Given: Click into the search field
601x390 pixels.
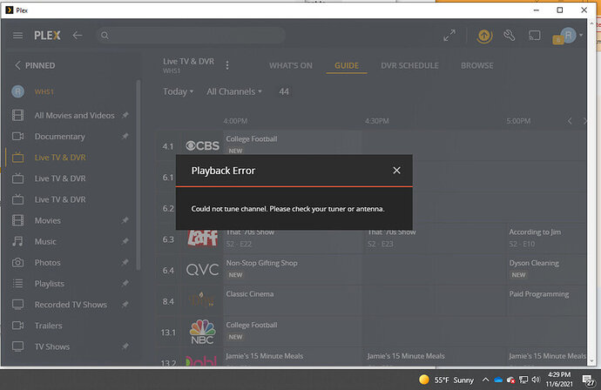Looking at the screenshot, I should [191, 36].
